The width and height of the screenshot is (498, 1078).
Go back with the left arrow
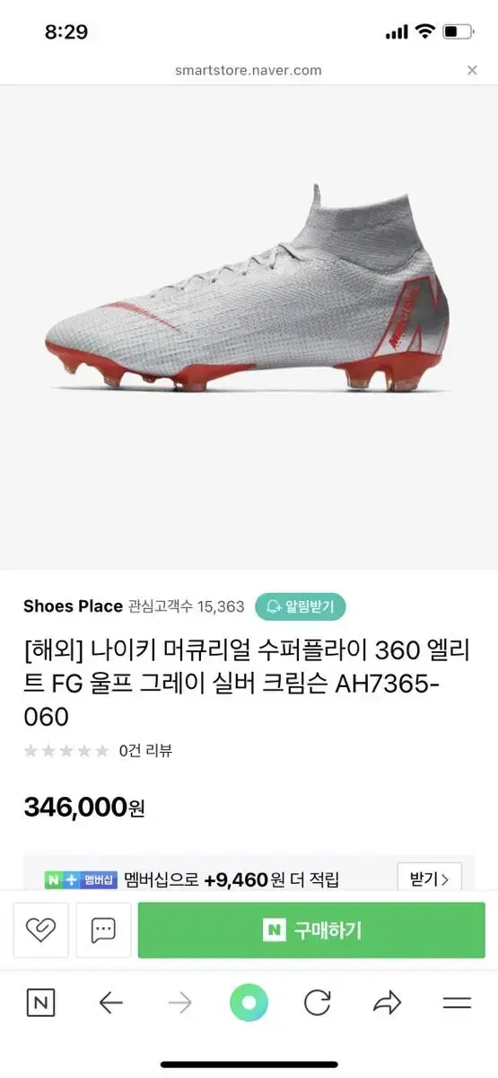click(110, 1003)
